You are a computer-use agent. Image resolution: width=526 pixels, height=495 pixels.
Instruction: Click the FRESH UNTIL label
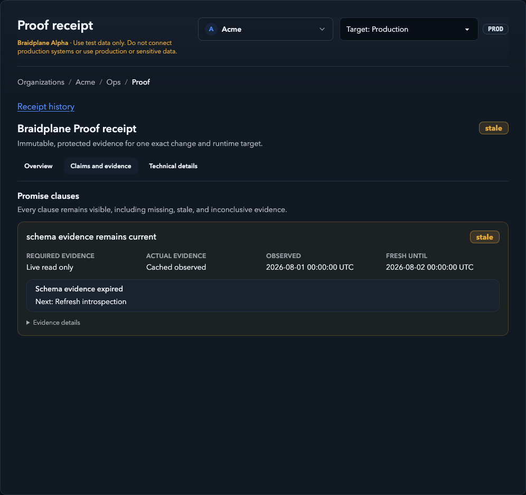407,256
